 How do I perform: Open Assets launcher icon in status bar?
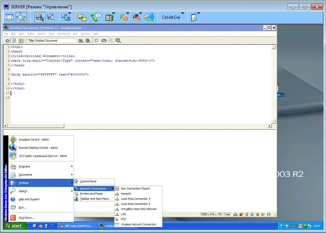pos(241,214)
